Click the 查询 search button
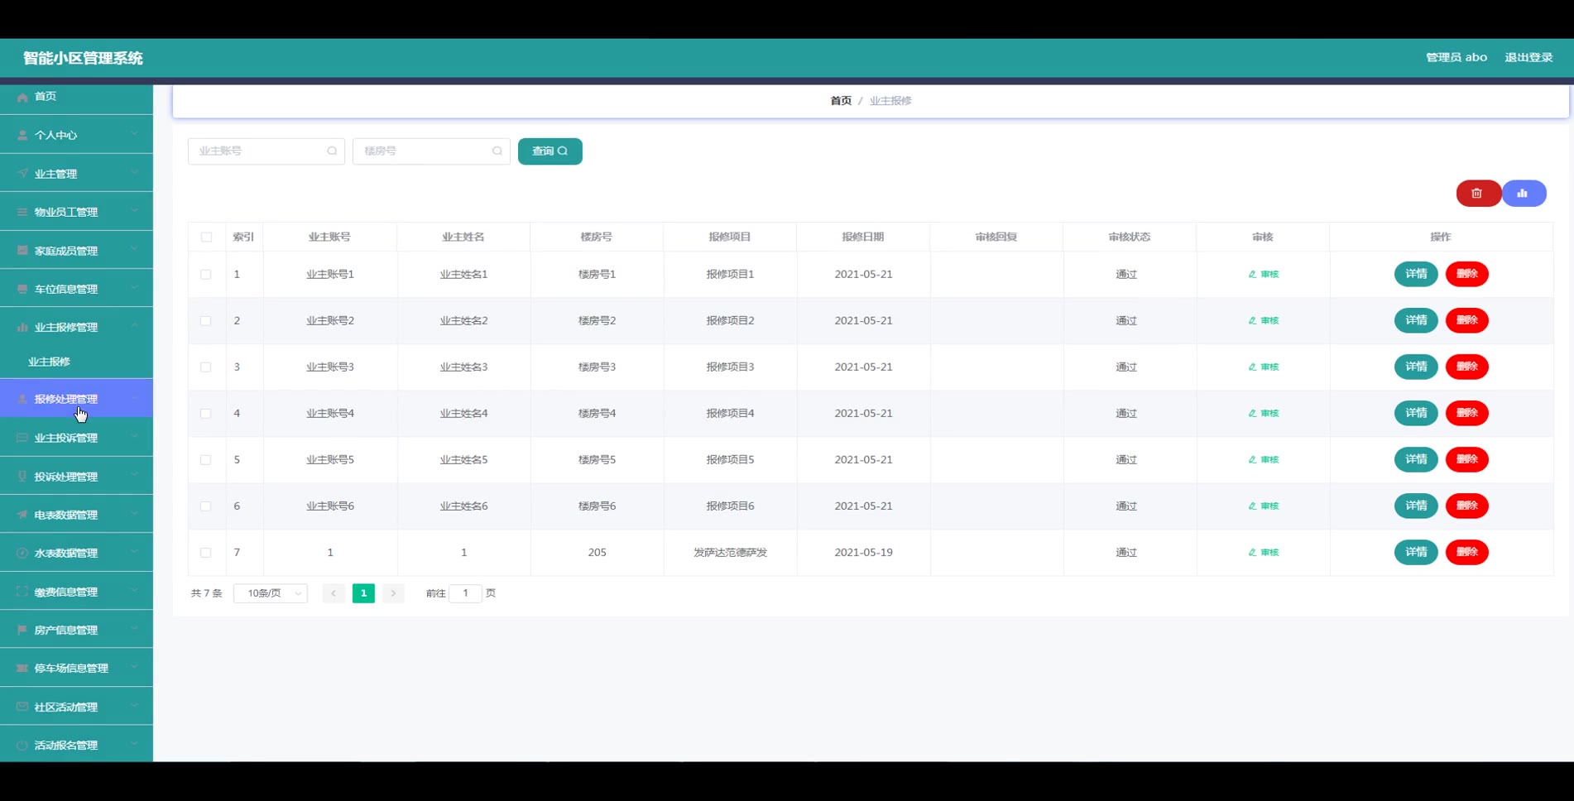The width and height of the screenshot is (1574, 801). 549,151
